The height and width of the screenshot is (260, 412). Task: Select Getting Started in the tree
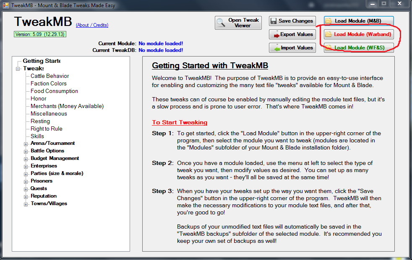(x=42, y=61)
